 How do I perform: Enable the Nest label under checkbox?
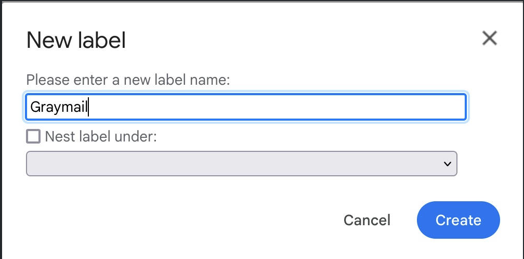click(33, 136)
